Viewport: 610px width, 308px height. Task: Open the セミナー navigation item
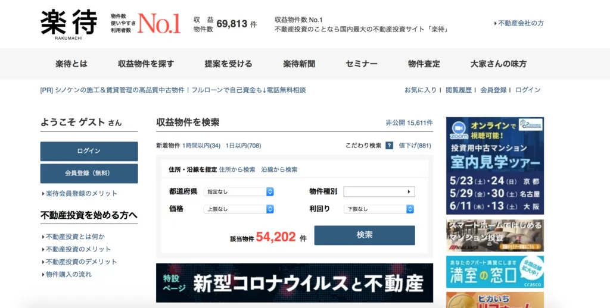362,64
